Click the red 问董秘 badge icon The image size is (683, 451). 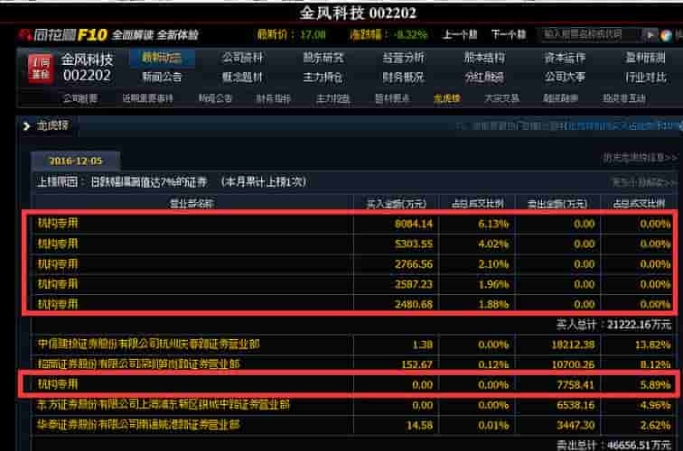(39, 69)
